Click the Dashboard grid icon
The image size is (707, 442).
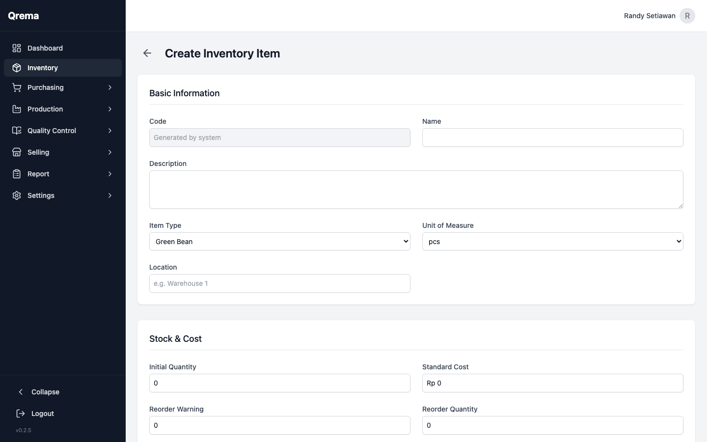point(16,48)
